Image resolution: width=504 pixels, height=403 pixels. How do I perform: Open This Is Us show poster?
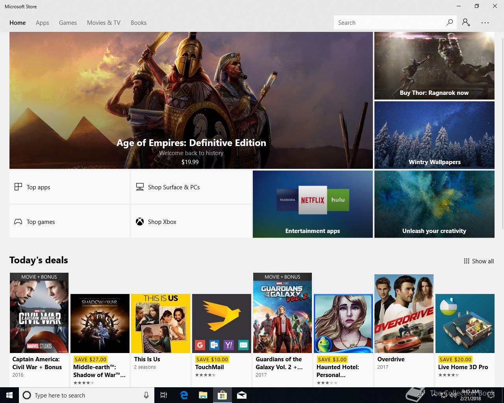pos(161,324)
